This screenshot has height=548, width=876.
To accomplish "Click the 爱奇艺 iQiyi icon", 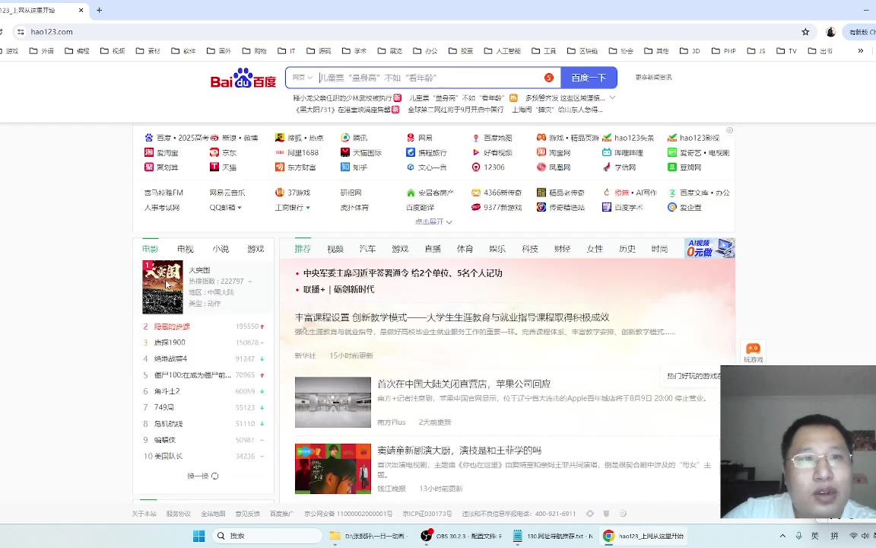I will [672, 152].
